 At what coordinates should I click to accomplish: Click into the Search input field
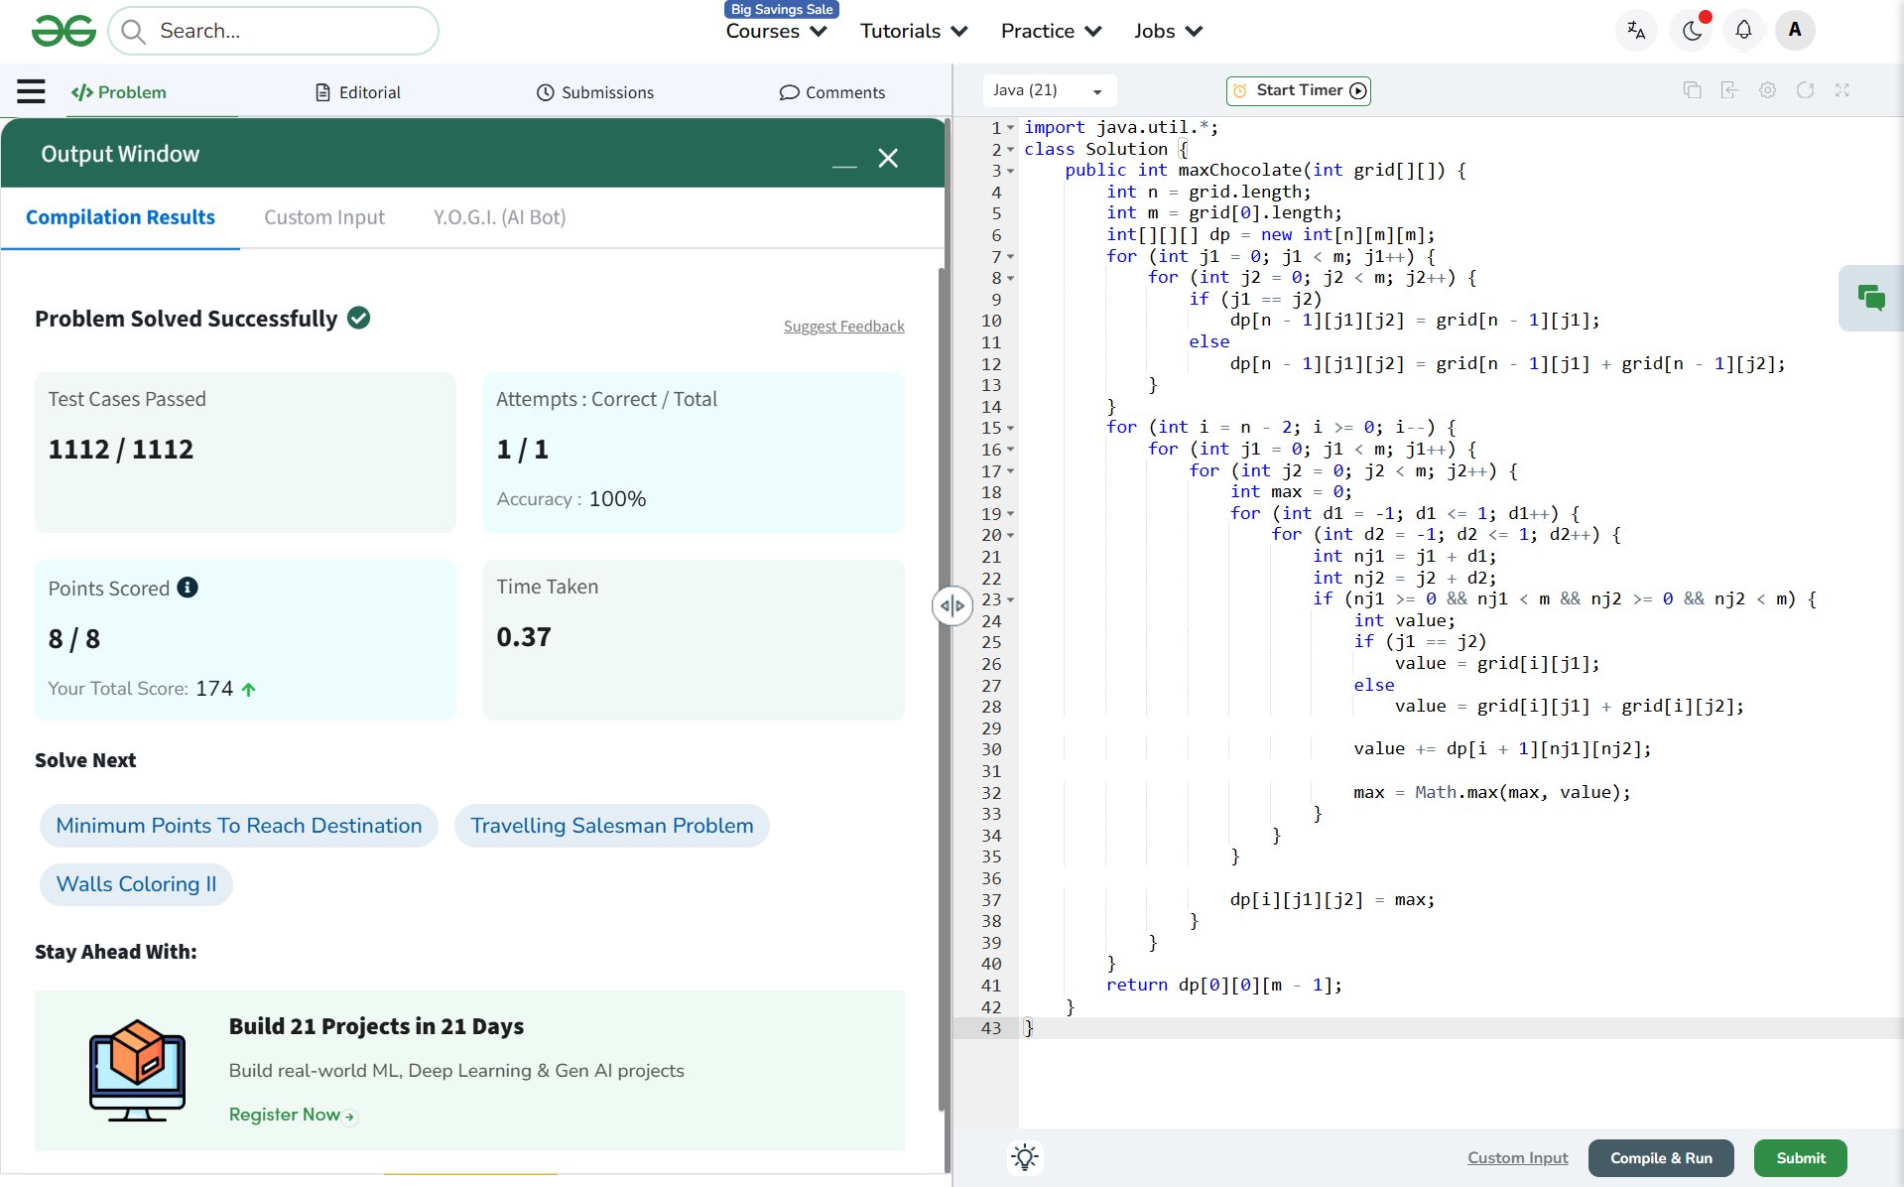(x=288, y=31)
